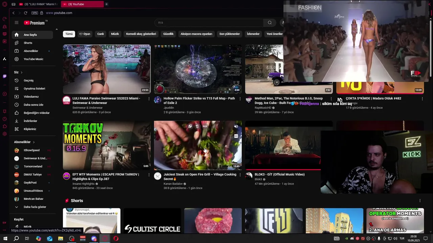Open Tarkov Moments 0.16.9 thumbnail
The image size is (433, 243).
tap(107, 145)
